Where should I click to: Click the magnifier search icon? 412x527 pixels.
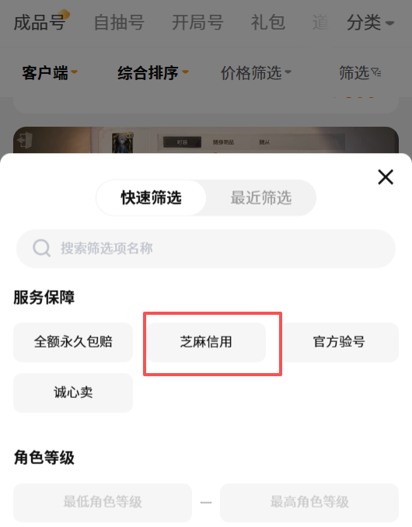tap(42, 249)
